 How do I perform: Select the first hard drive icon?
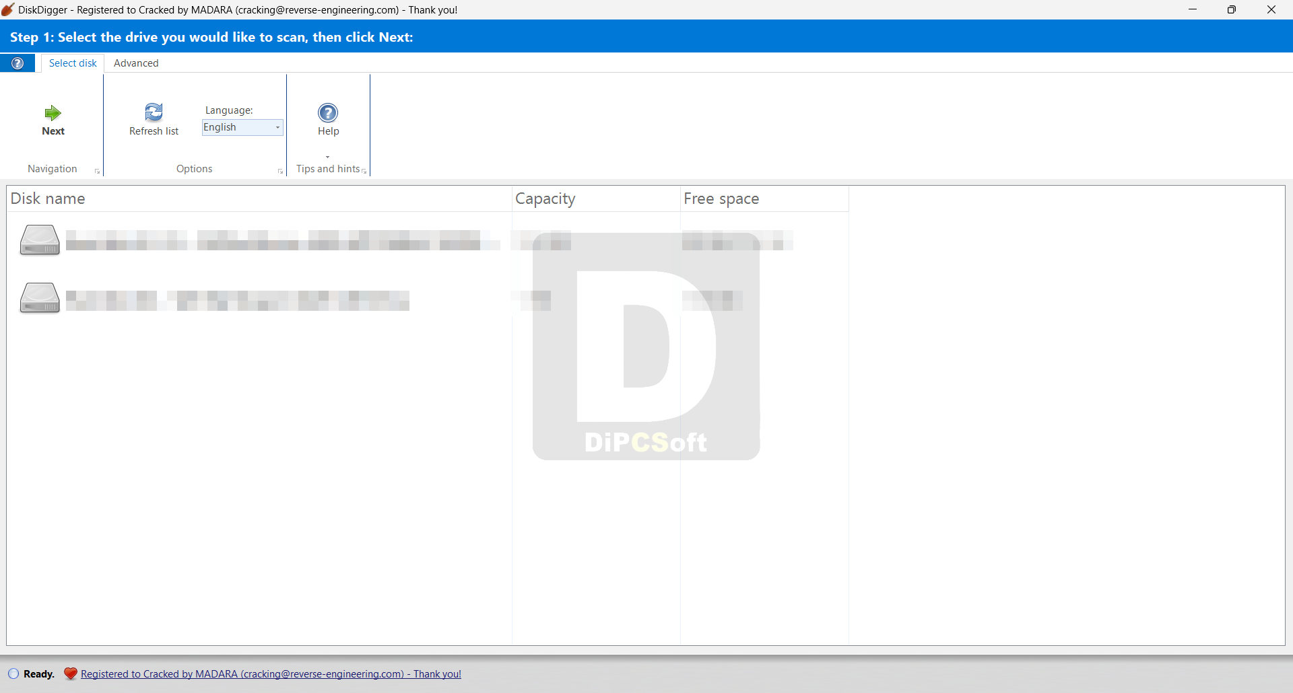pyautogui.click(x=40, y=240)
